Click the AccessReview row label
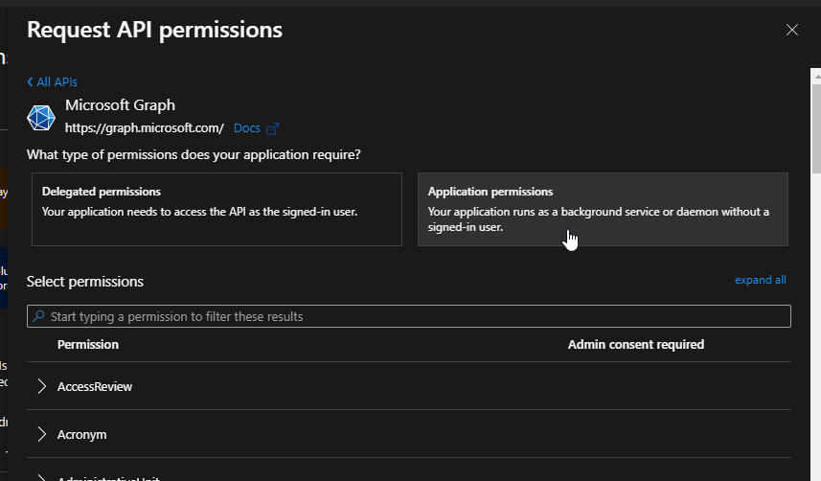821x481 pixels. 95,387
